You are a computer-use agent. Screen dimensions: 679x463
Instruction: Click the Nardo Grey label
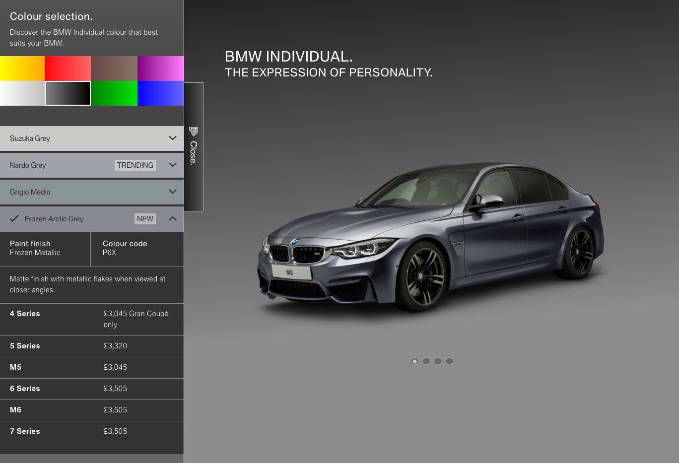pos(28,165)
